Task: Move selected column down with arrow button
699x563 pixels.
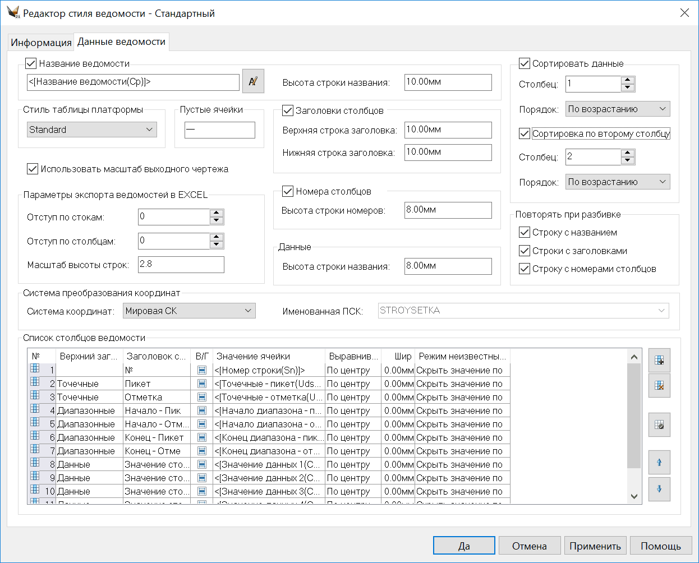Action: pyautogui.click(x=659, y=489)
